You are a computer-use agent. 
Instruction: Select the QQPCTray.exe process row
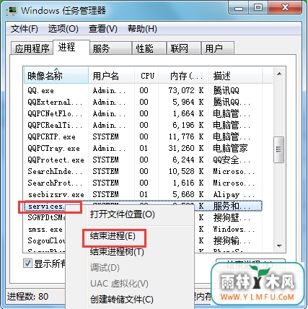click(143, 148)
